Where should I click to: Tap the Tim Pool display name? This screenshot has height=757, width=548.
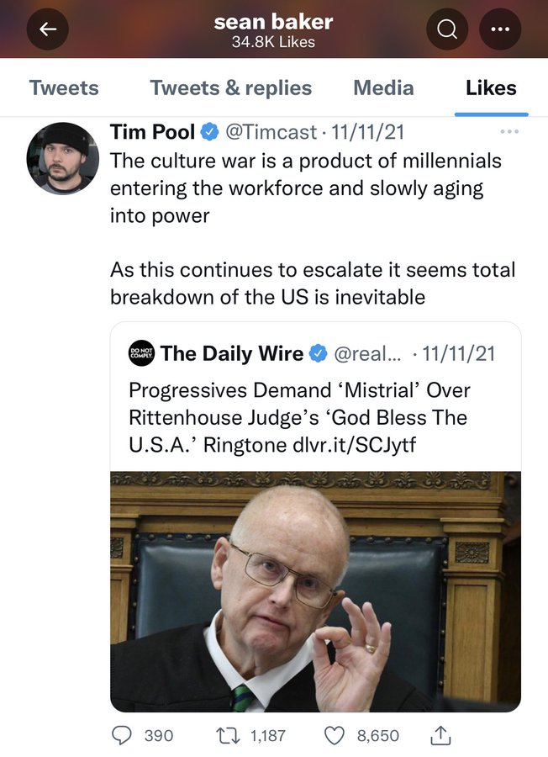[153, 132]
